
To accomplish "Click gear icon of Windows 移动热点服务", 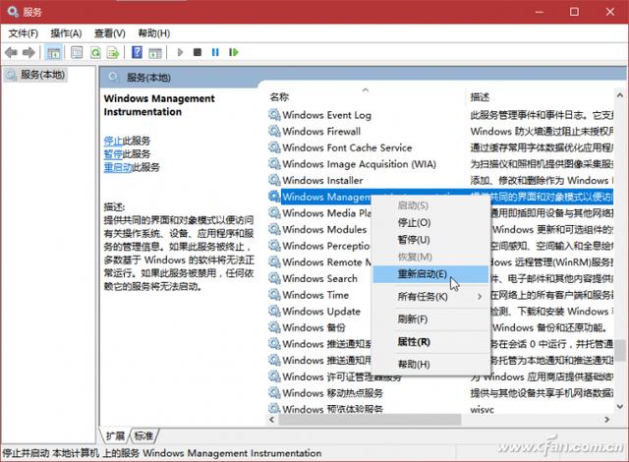I will coord(274,393).
